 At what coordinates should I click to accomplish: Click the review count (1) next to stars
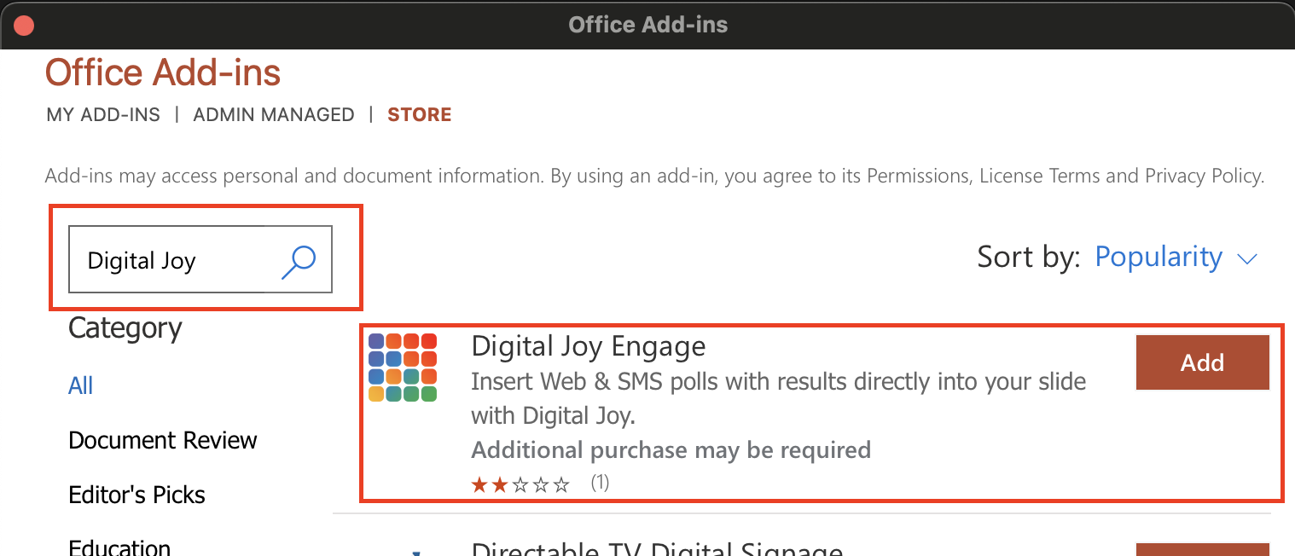pyautogui.click(x=600, y=484)
